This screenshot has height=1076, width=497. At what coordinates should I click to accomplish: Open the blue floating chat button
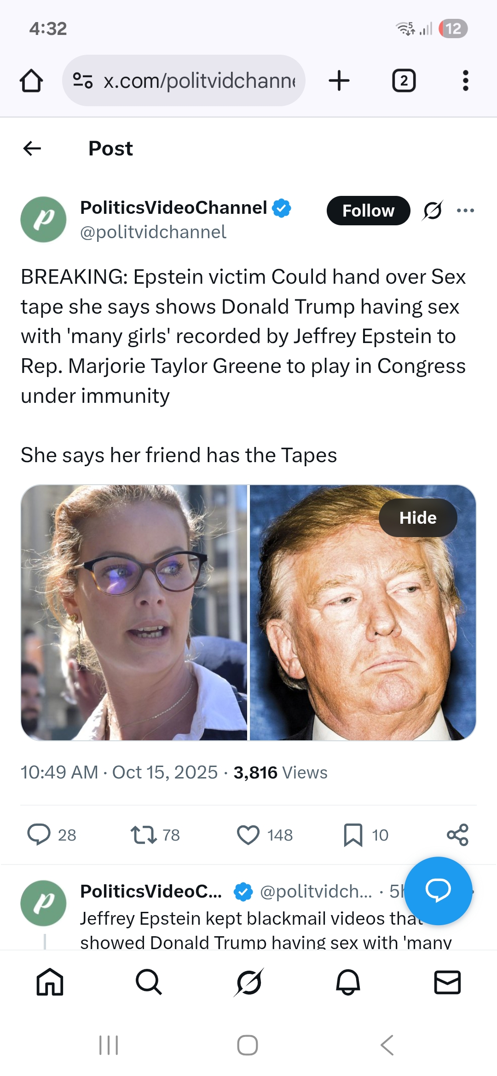[x=438, y=891]
